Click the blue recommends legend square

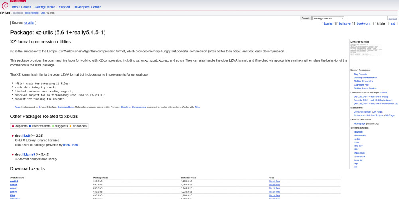pyautogui.click(x=30, y=126)
